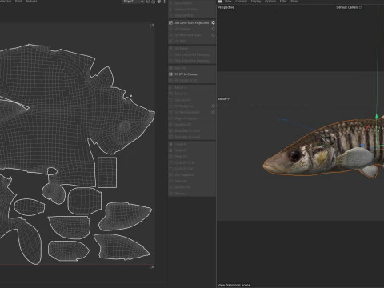This screenshot has height=288, width=384.
Task: Click the down-arrow icon in UV editor header
Action: tap(165, 2)
